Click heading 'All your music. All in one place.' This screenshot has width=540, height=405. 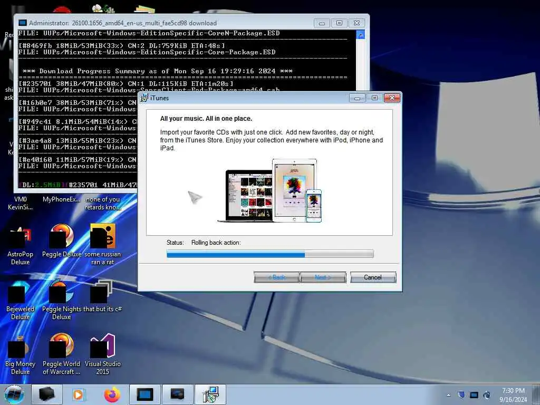pyautogui.click(x=206, y=119)
